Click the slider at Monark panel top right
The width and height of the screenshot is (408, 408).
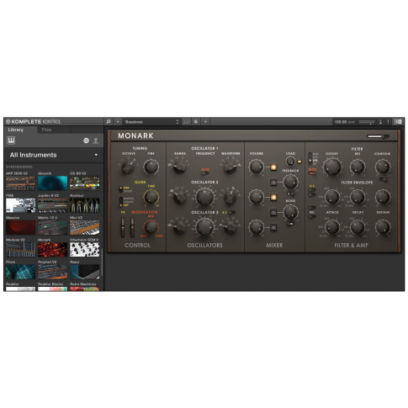(x=378, y=136)
